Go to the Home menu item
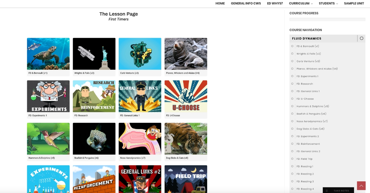Image resolution: width=370 pixels, height=193 pixels. click(x=220, y=3)
